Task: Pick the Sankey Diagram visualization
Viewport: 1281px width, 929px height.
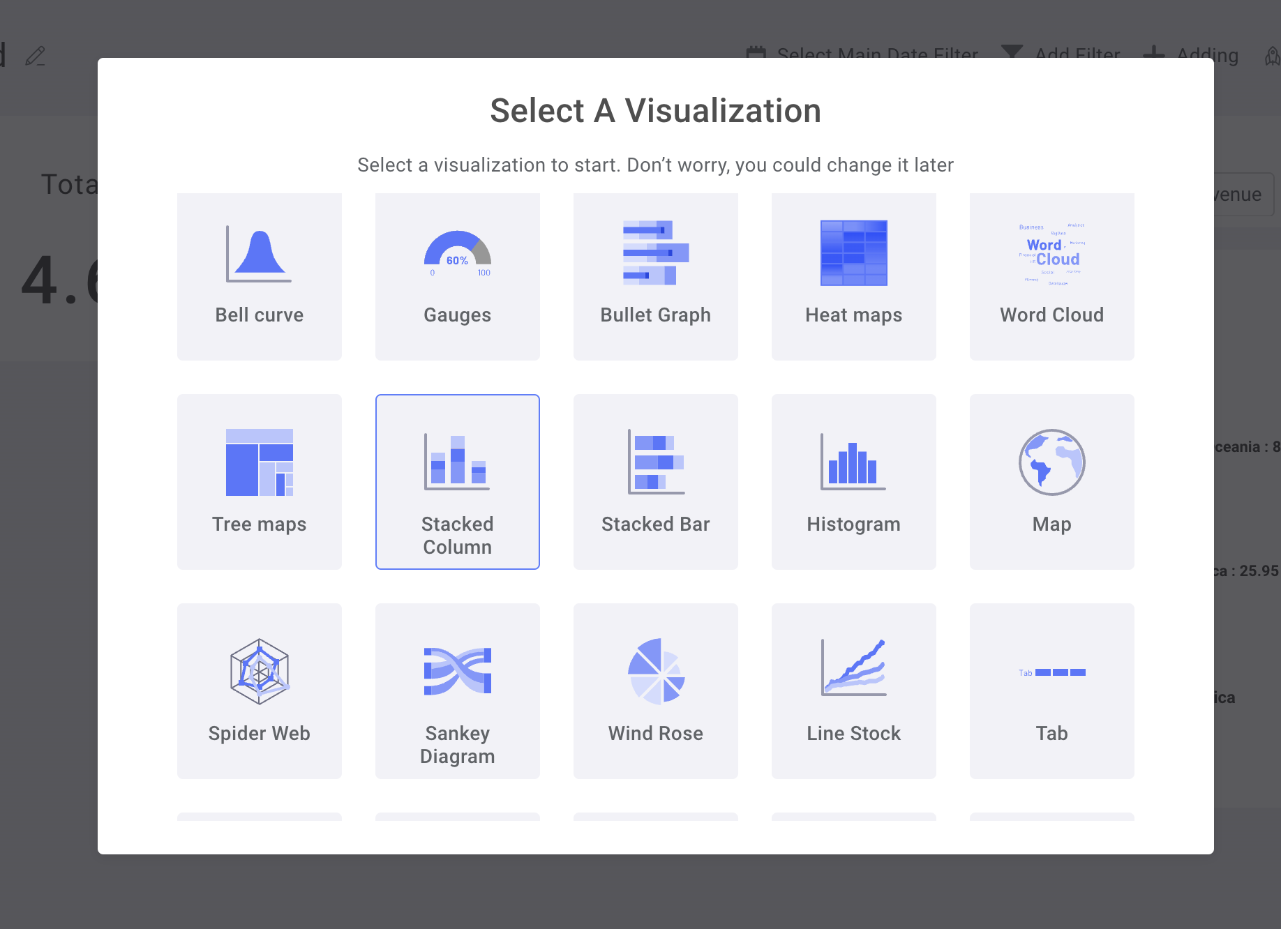Action: (457, 691)
